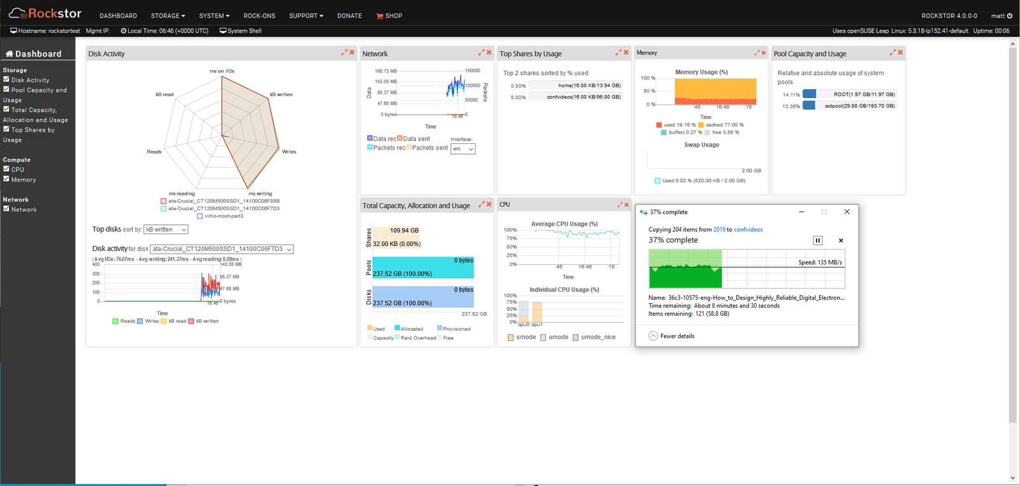Viewport: 1020px width, 486px height.
Task: Click the Dashboard home icon in sidebar
Action: [x=10, y=54]
